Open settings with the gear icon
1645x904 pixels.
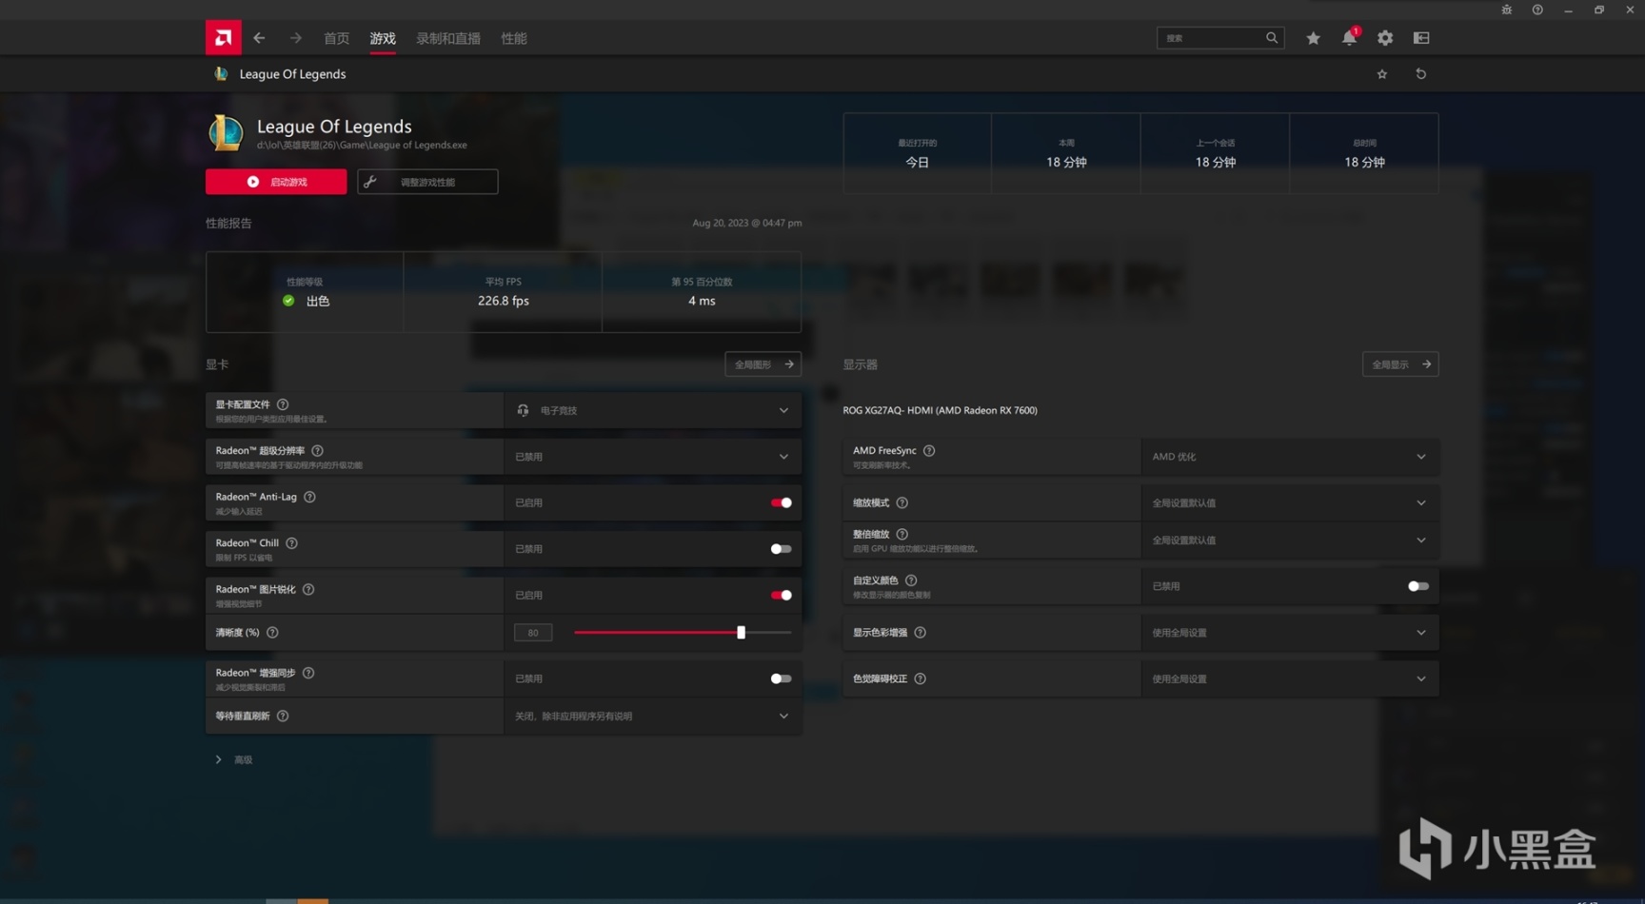pyautogui.click(x=1385, y=38)
